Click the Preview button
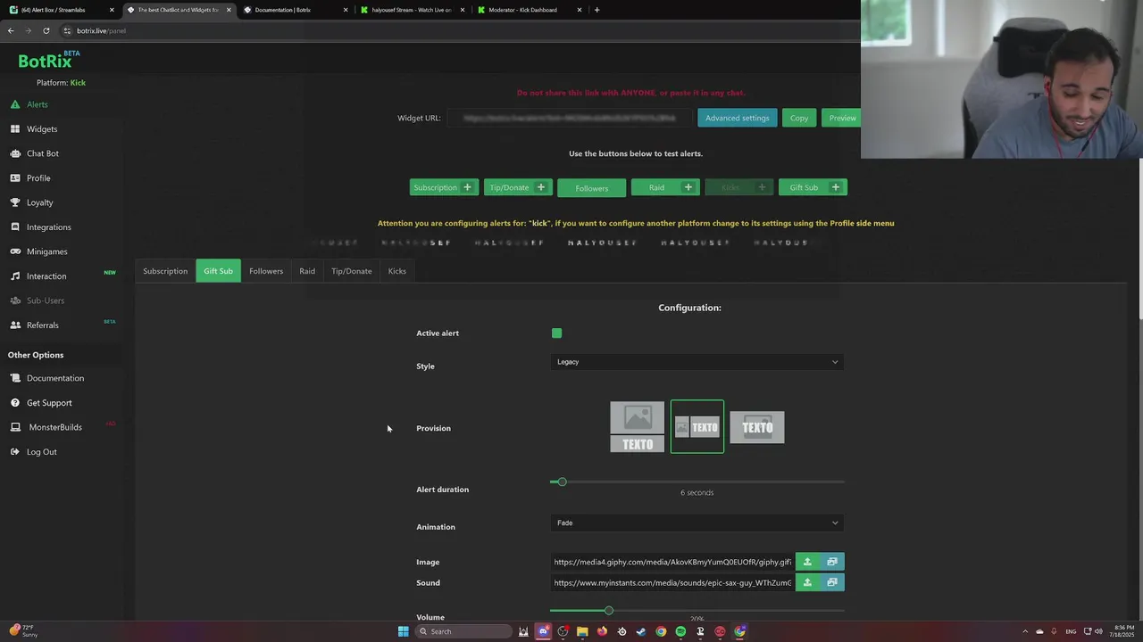 click(841, 118)
